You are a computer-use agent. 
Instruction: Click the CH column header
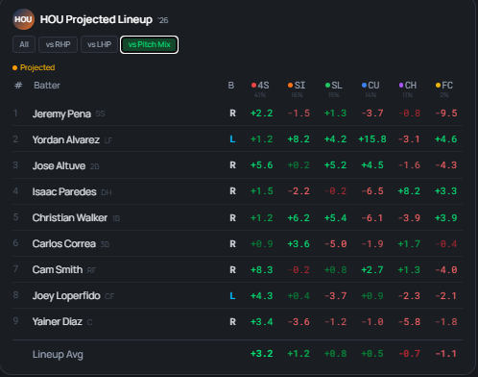pyautogui.click(x=408, y=86)
